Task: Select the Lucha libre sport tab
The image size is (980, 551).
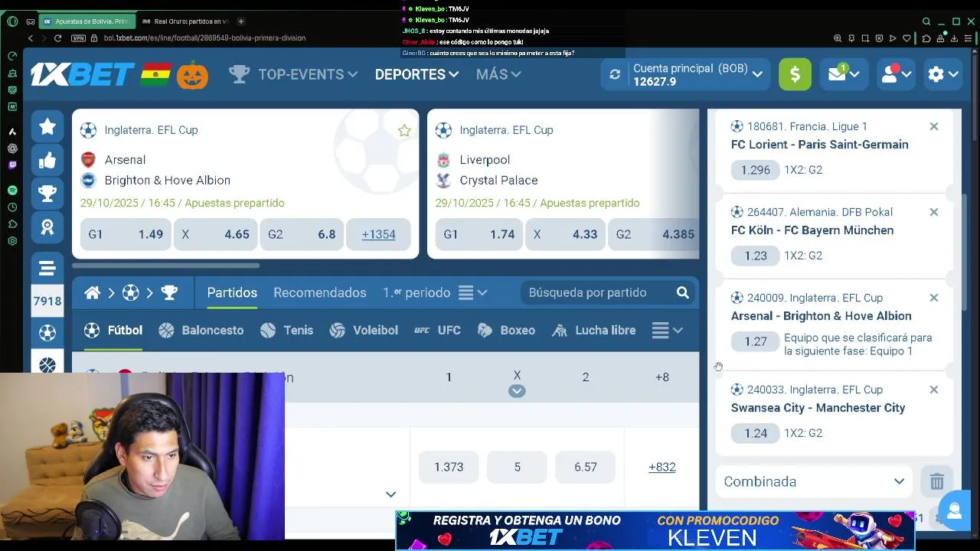Action: pos(594,330)
